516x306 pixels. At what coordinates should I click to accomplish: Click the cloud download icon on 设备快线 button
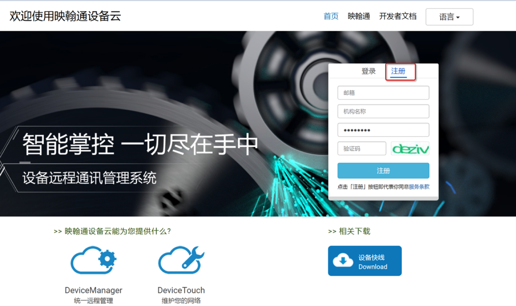coord(343,261)
